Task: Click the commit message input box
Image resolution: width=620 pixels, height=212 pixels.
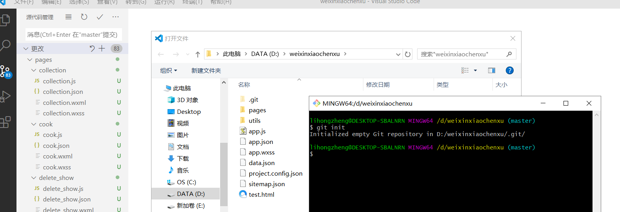Action: tap(74, 34)
